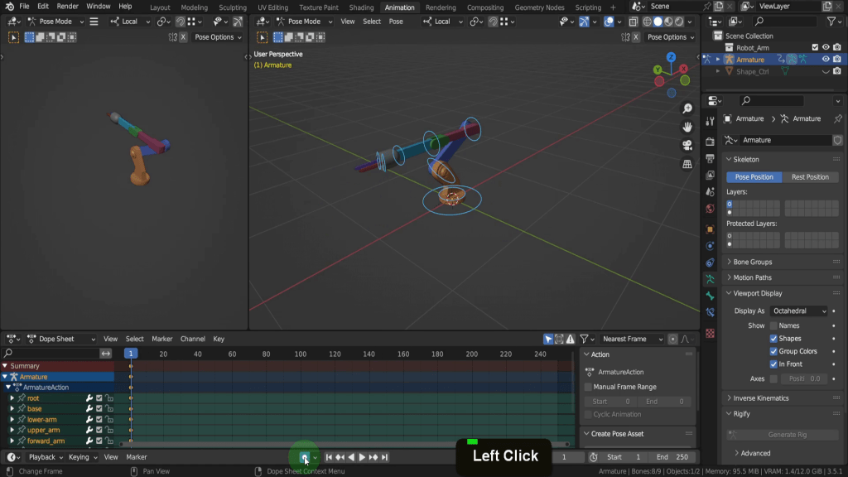Click the zoom magnifier icon in the viewport
Image resolution: width=848 pixels, height=477 pixels.
tap(687, 109)
